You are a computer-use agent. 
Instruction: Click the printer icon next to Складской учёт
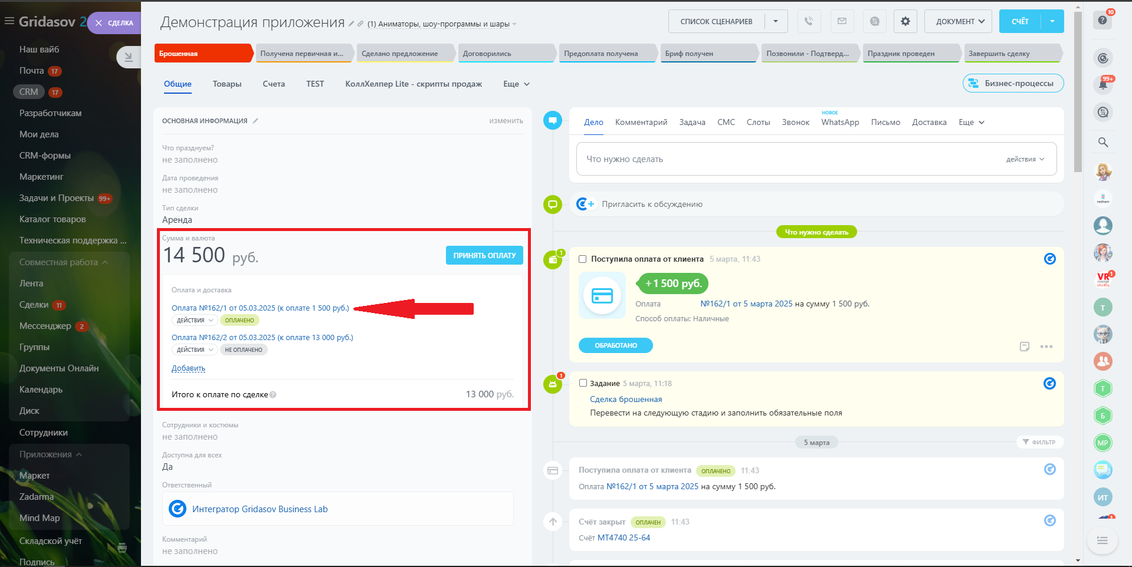(122, 548)
